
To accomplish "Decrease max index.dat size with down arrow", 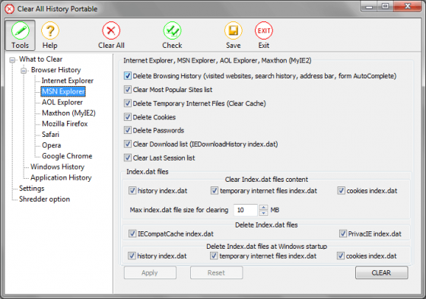I will [263, 213].
